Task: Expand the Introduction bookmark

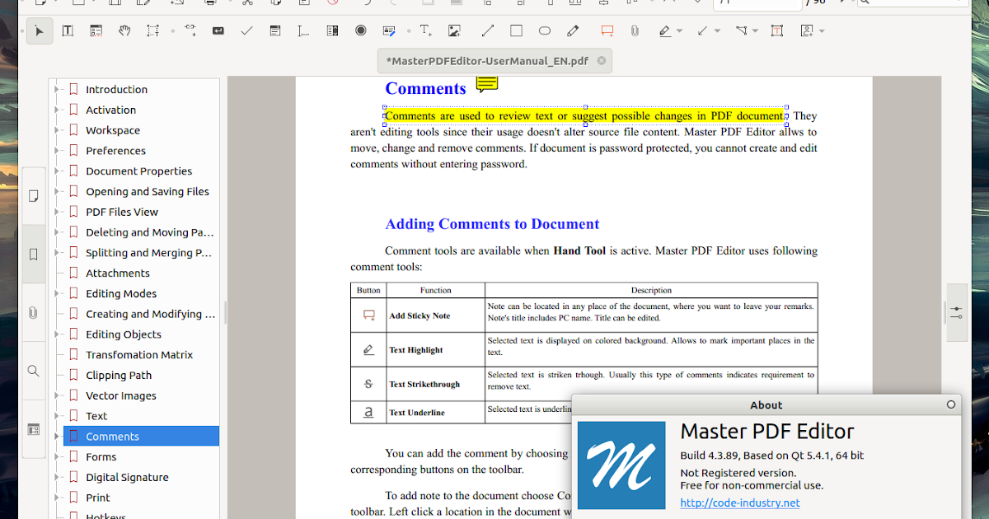Action: click(57, 89)
